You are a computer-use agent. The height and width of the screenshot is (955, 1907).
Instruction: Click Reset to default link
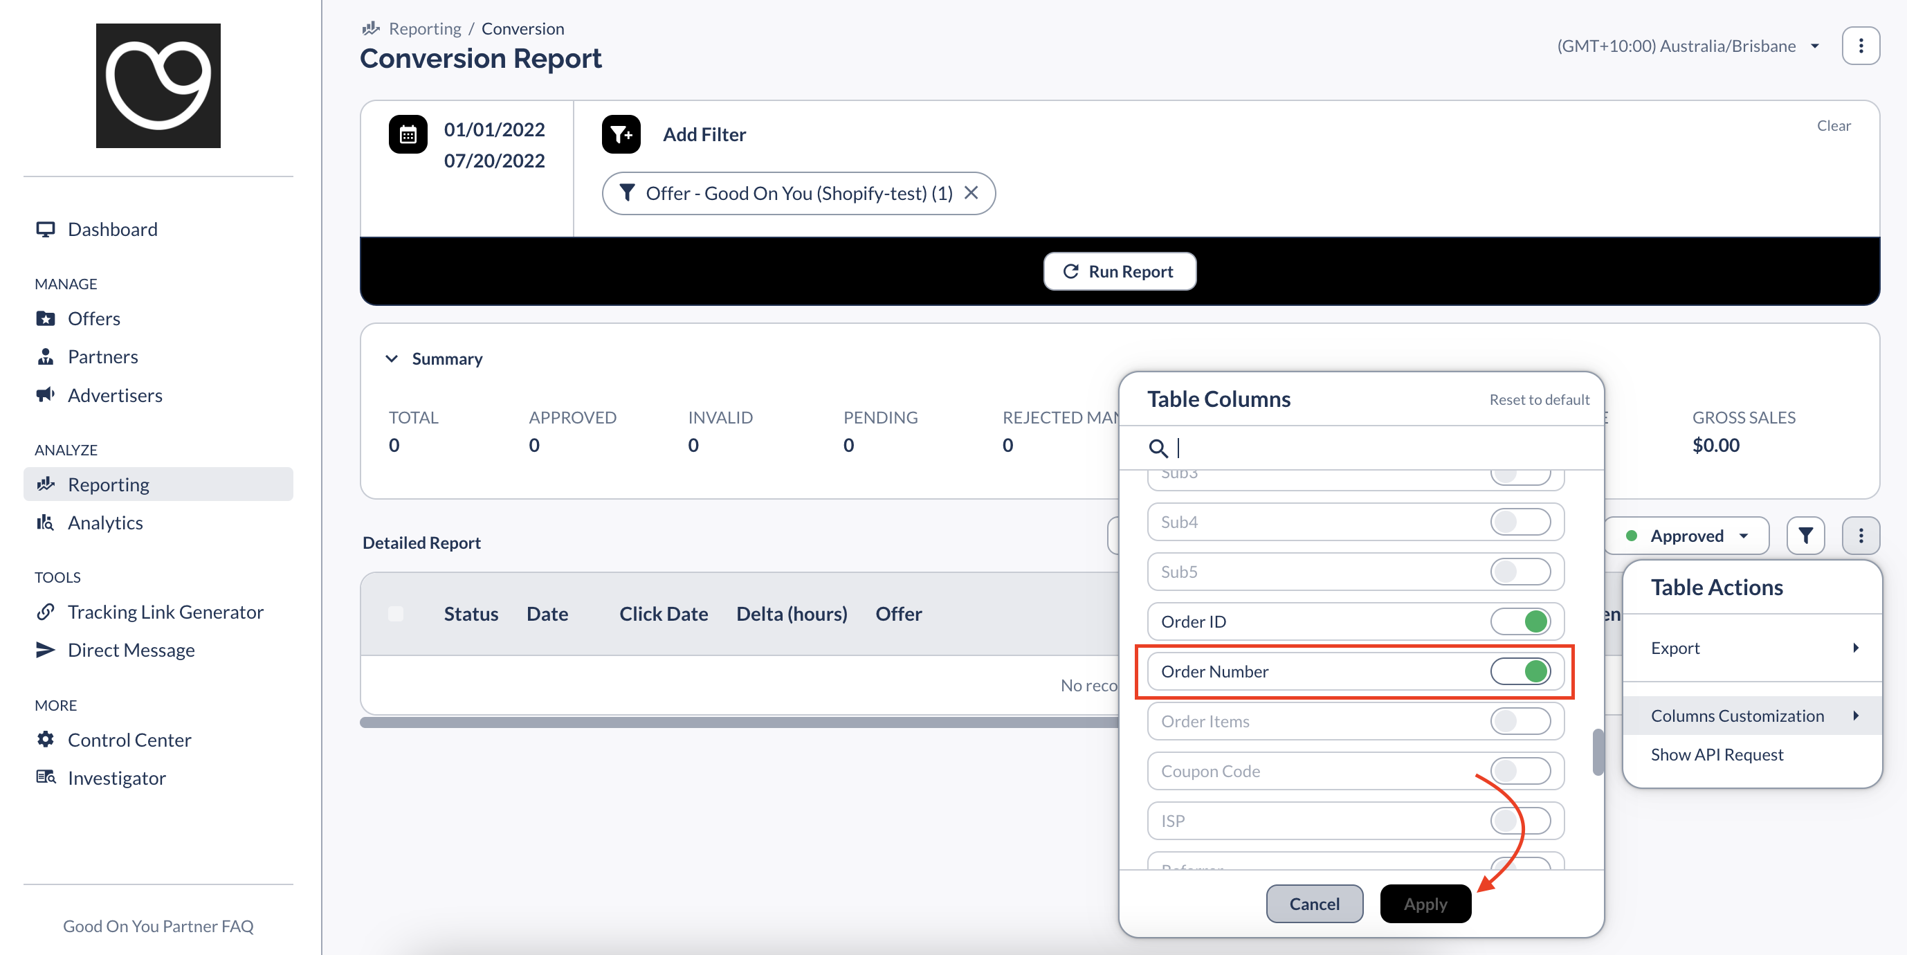click(x=1538, y=400)
